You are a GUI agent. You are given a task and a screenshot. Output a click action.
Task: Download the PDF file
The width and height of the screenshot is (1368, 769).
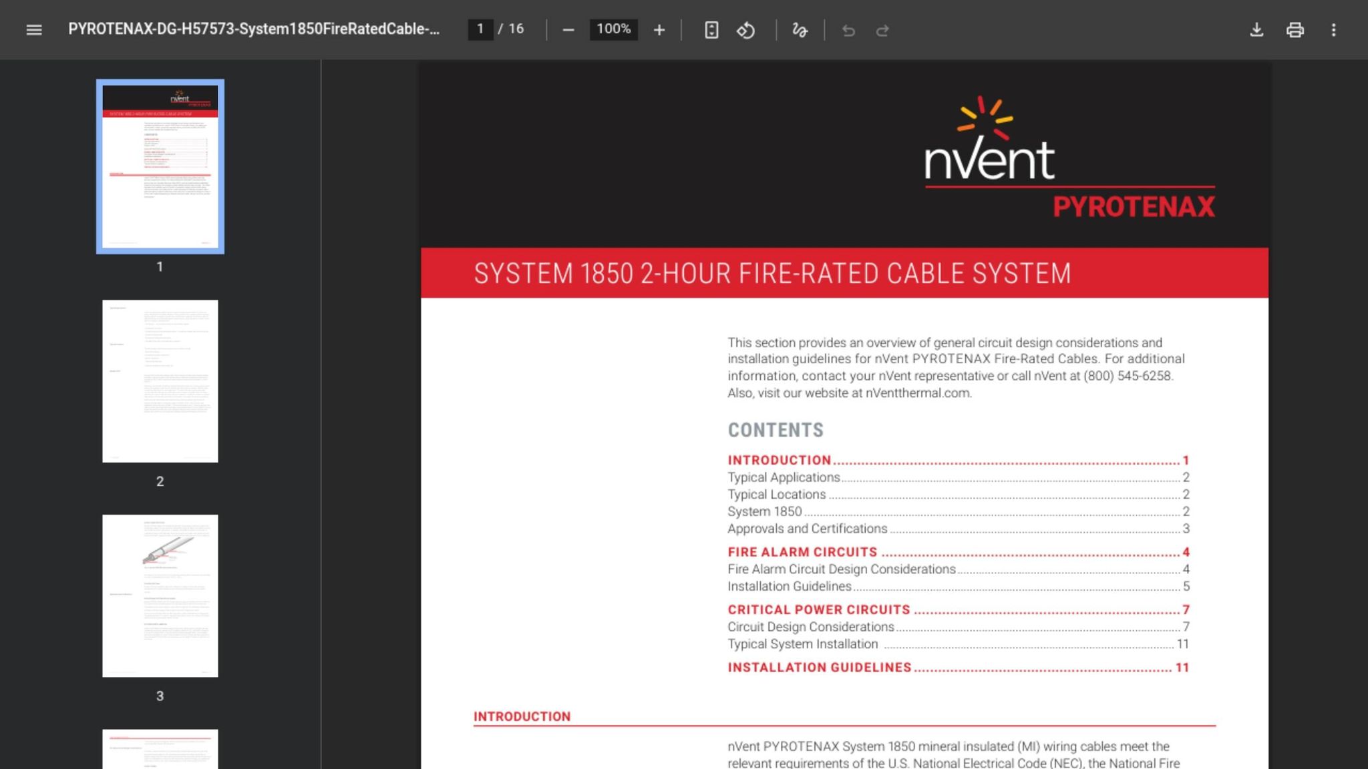pos(1256,30)
